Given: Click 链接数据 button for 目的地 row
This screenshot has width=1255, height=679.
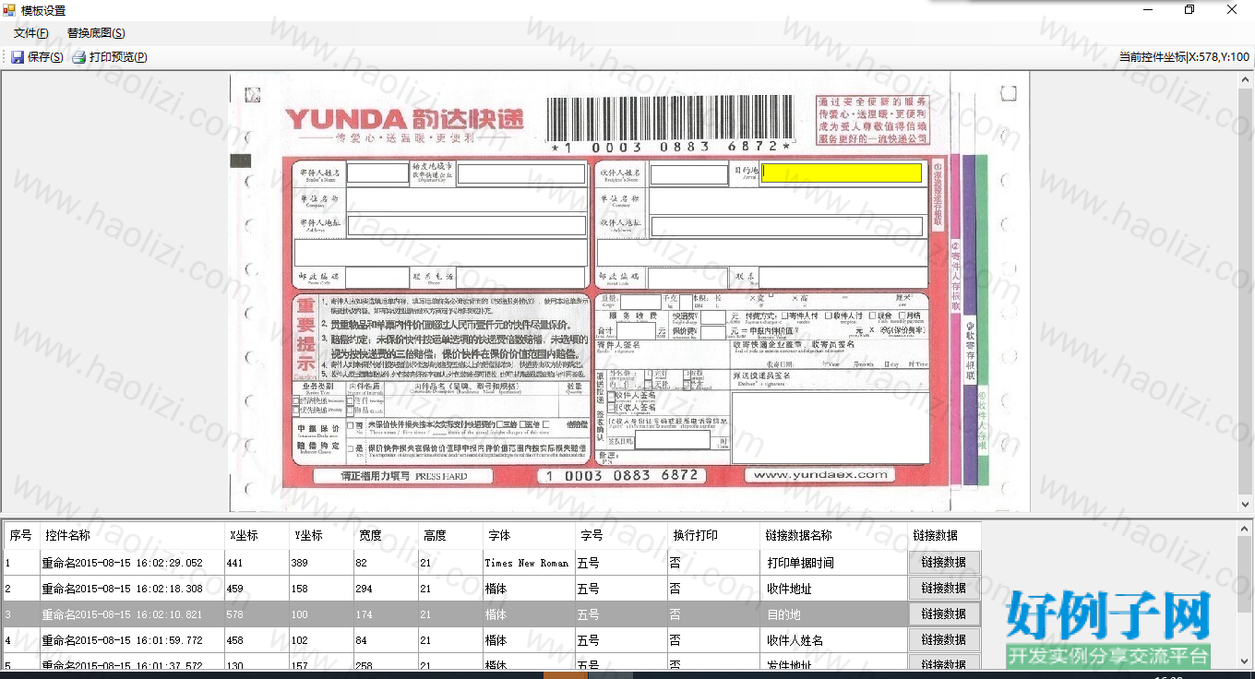Looking at the screenshot, I should (x=944, y=614).
